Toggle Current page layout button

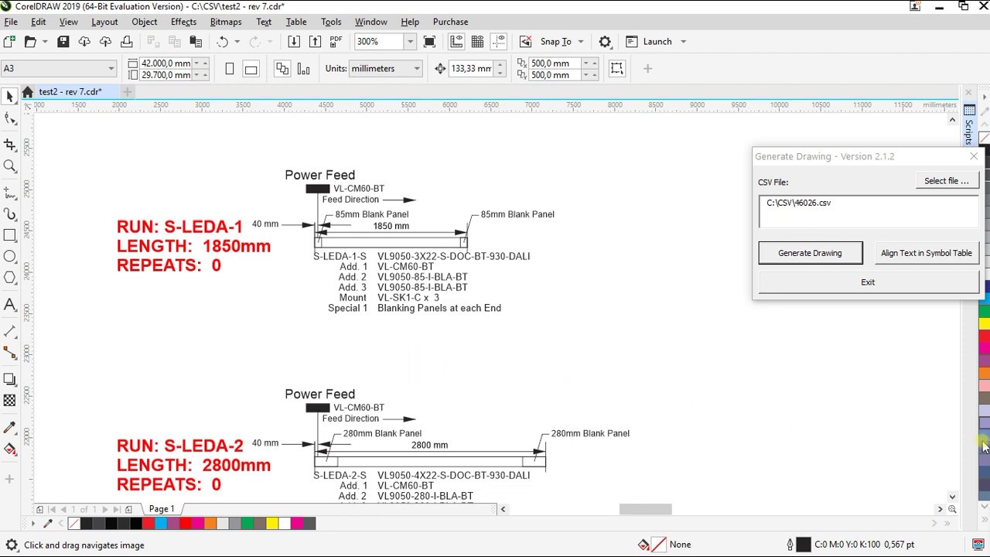(303, 69)
